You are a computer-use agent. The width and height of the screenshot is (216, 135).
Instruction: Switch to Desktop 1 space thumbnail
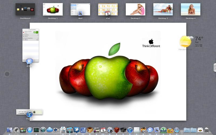(53, 9)
